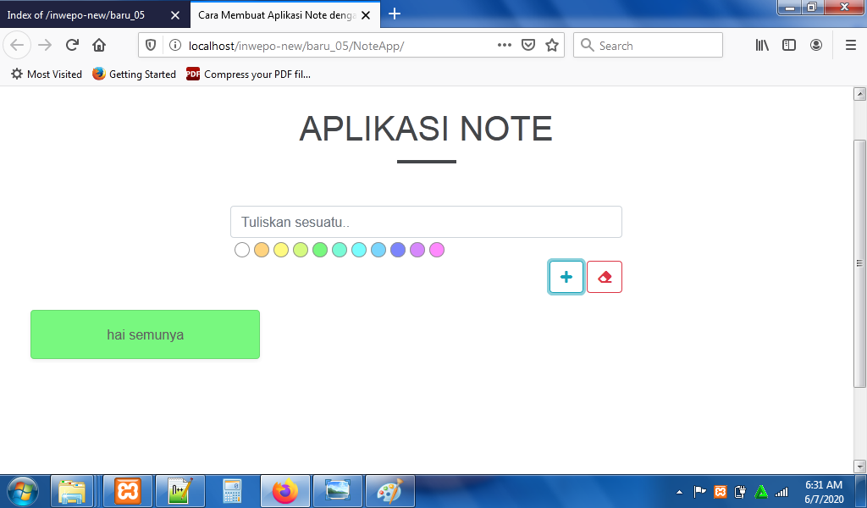Screen dimensions: 867x508
Task: Go to the Firefox home page
Action: (99, 46)
